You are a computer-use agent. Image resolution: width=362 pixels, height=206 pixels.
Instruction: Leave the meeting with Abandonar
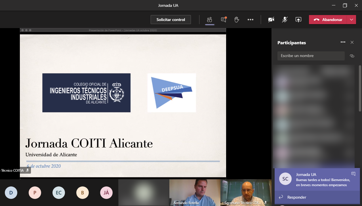[x=328, y=20]
